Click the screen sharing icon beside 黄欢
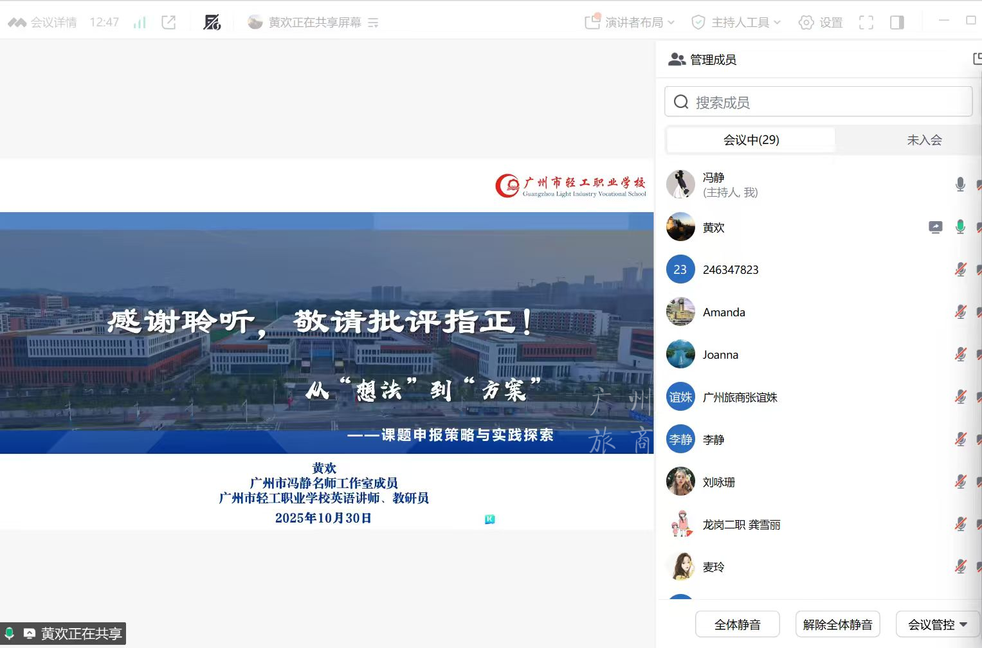The height and width of the screenshot is (648, 982). pos(936,227)
